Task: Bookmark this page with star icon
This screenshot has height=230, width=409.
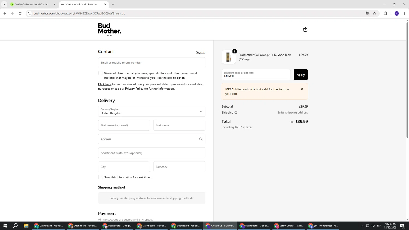Action: 375,13
